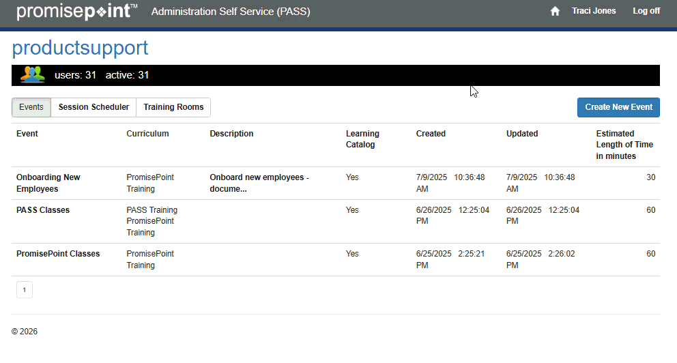
Task: Click the Home icon in header
Action: tap(555, 11)
